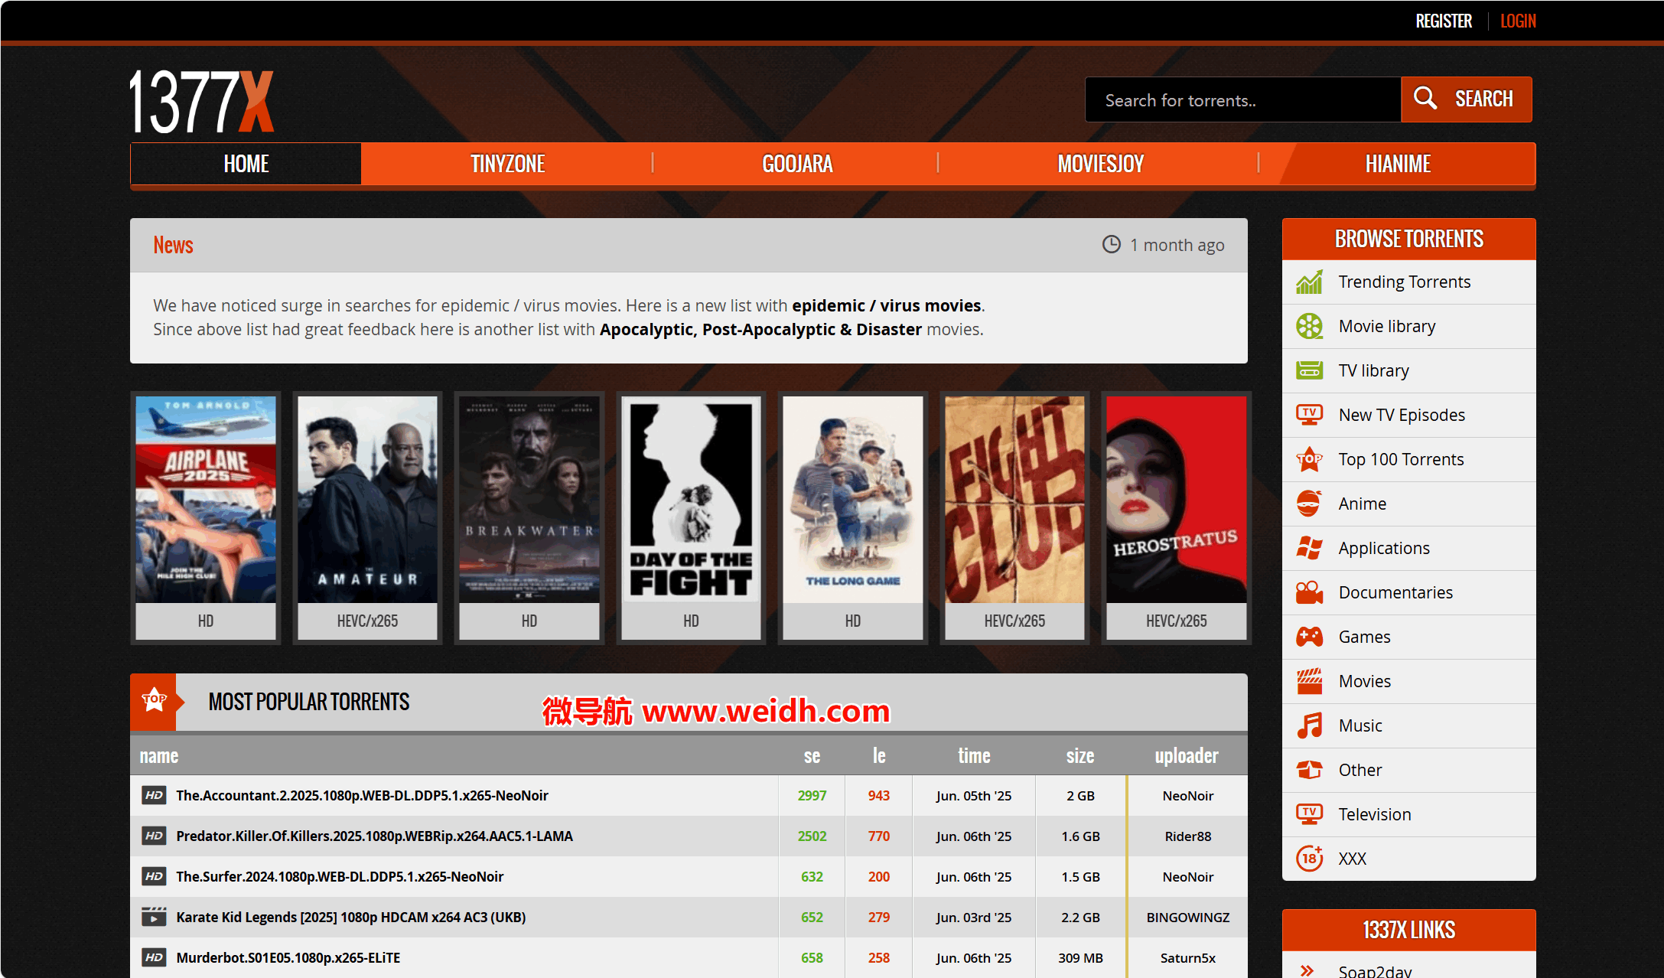
Task: Click the Television TV icon
Action: [1309, 815]
